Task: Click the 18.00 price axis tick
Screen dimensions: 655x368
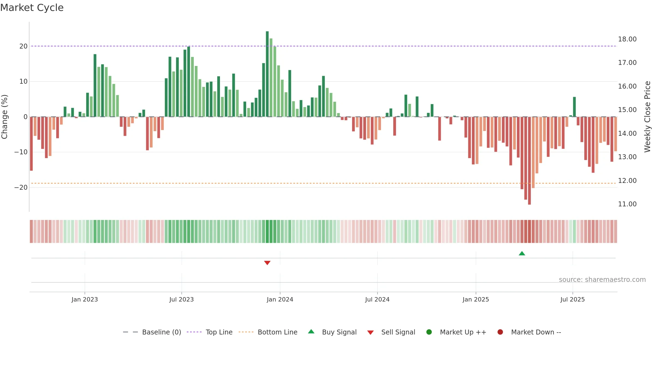Action: pyautogui.click(x=627, y=39)
